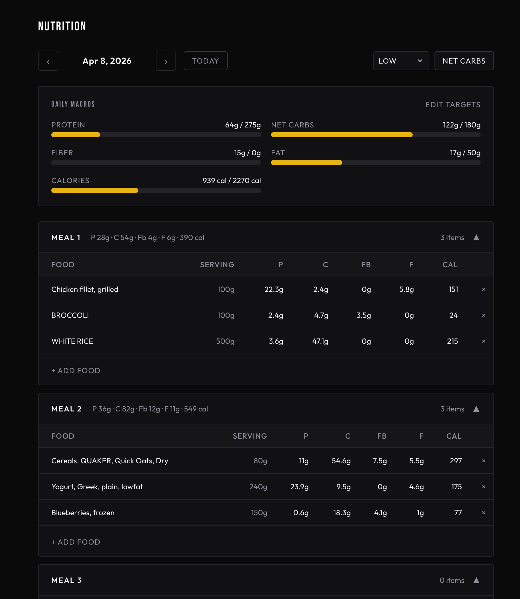Delete WHITE RICE entry
Viewport: 520px width, 599px height.
coord(484,341)
